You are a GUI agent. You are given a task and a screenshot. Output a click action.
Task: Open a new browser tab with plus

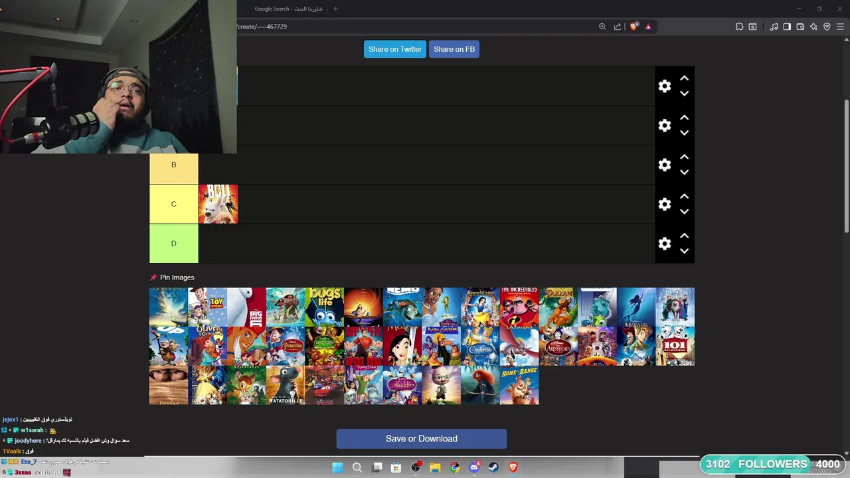coord(335,9)
